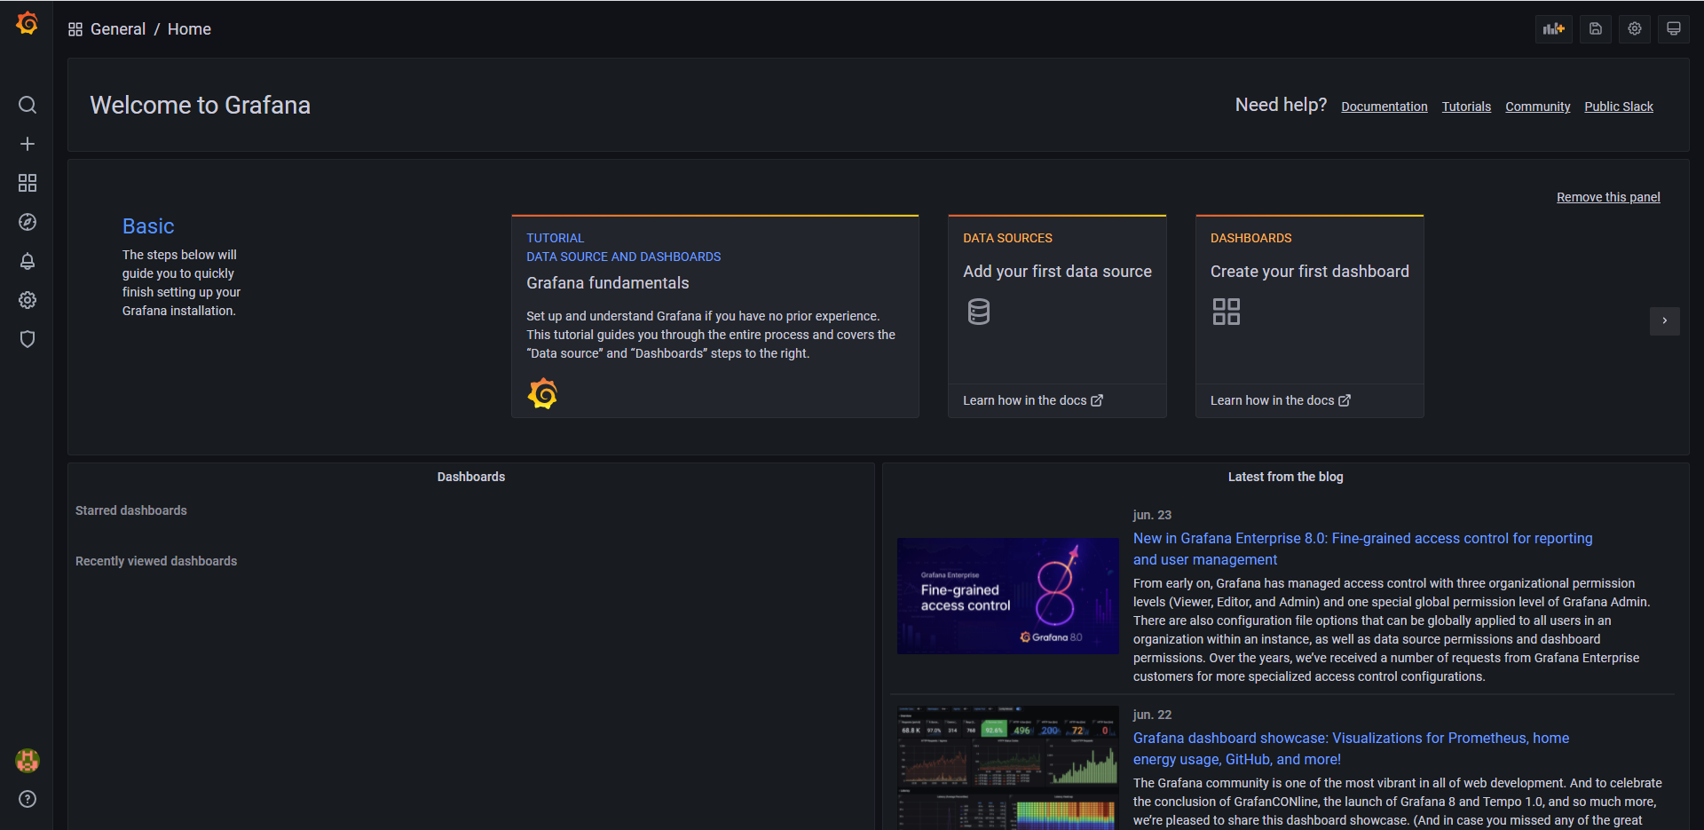Open the Configuration gear icon in sidebar
This screenshot has width=1704, height=830.
tap(28, 300)
